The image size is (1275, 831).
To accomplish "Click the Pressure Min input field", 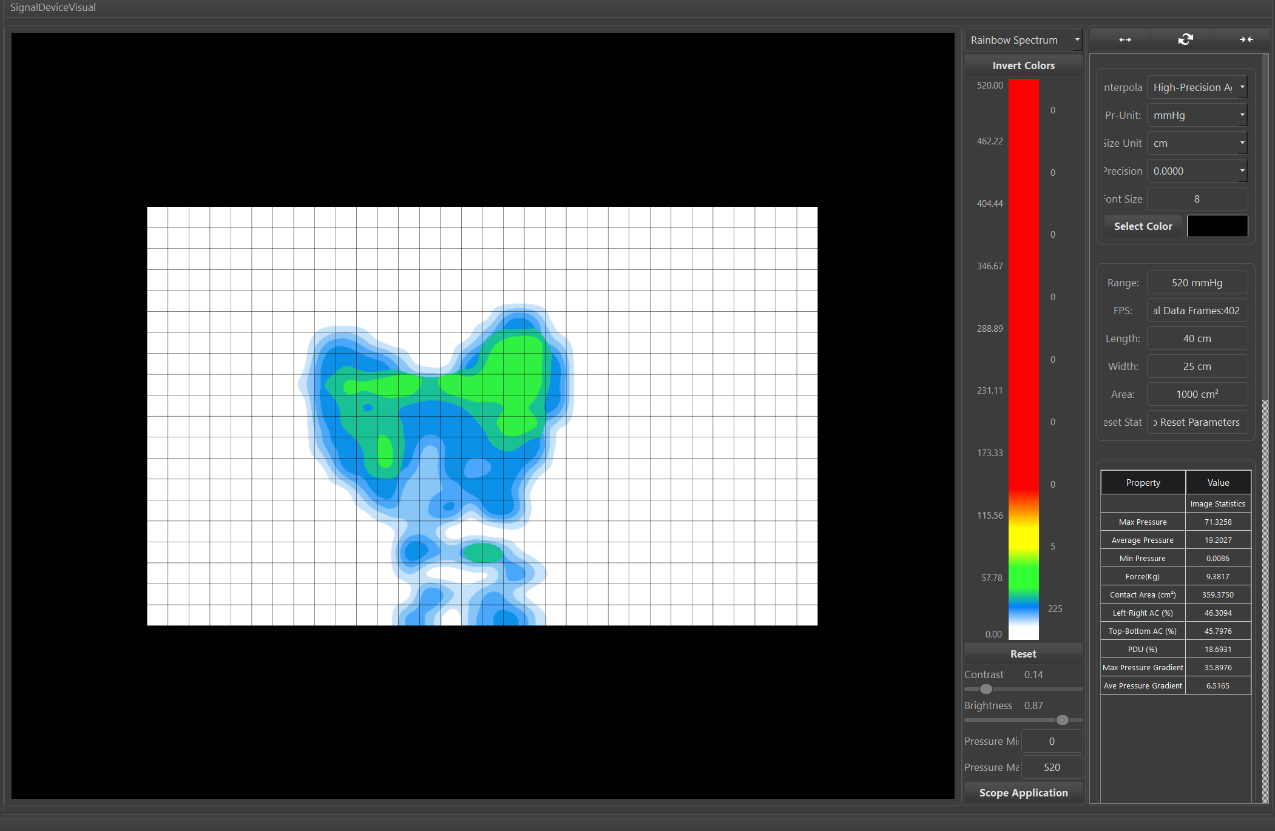I will (1052, 741).
